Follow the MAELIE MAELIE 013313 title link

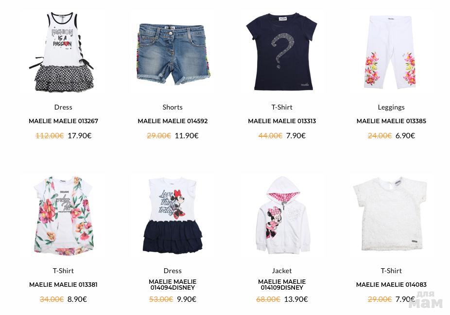tap(282, 121)
